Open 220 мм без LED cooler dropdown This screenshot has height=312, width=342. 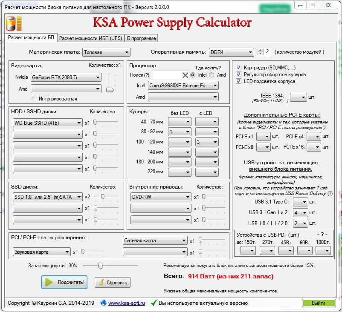point(180,172)
